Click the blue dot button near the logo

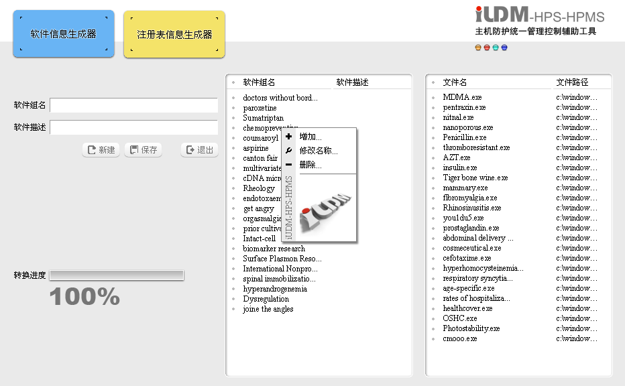pyautogui.click(x=504, y=48)
